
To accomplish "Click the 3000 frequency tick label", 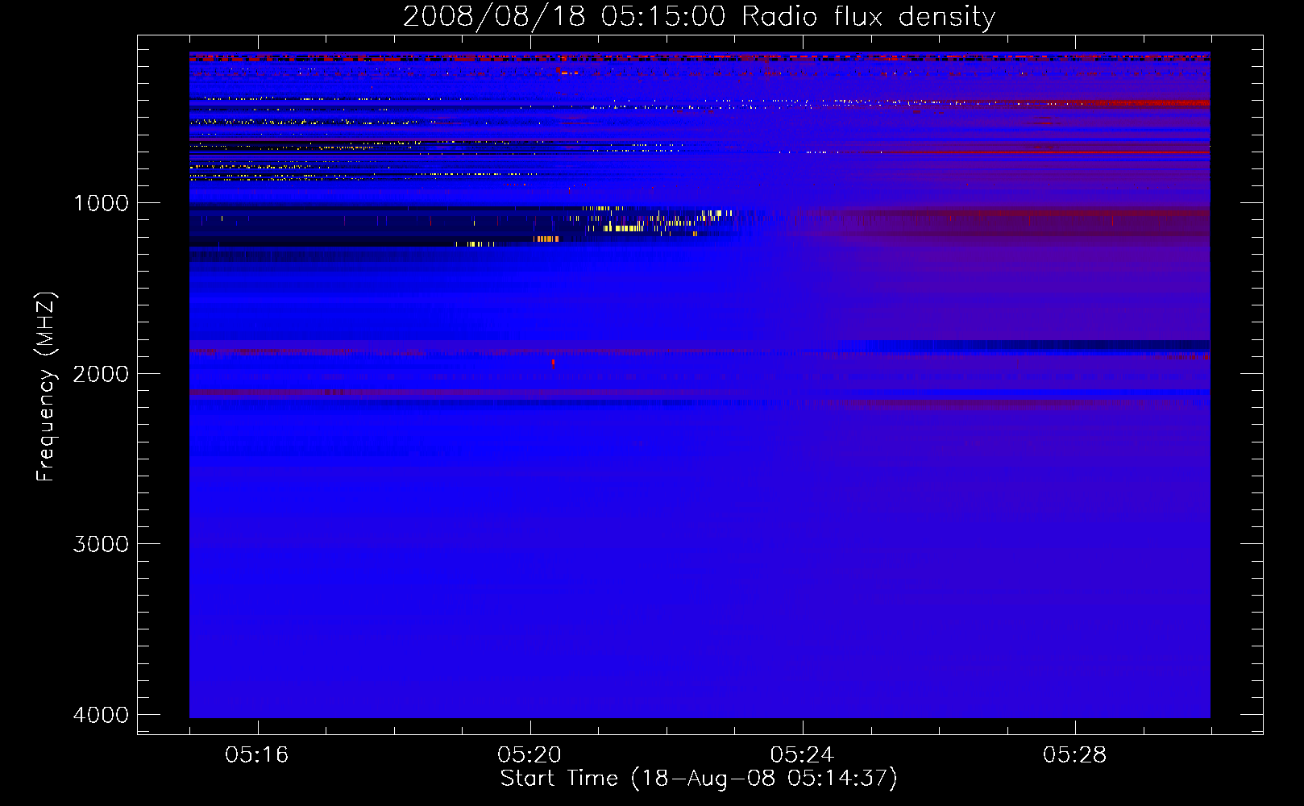I will click(101, 544).
